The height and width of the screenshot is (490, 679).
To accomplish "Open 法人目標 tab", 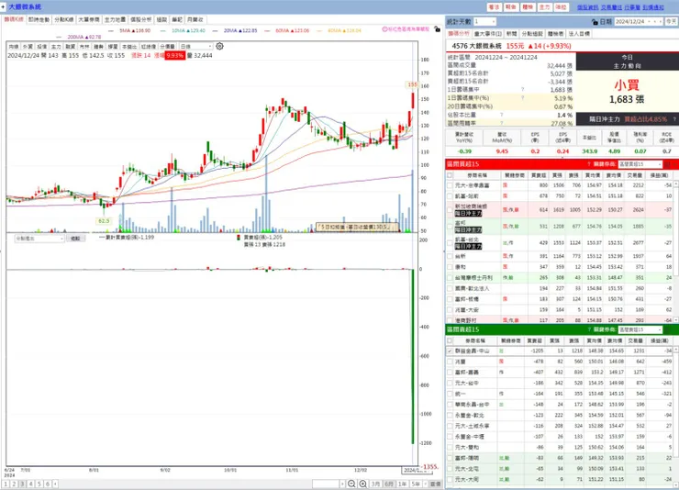I will 579,33.
